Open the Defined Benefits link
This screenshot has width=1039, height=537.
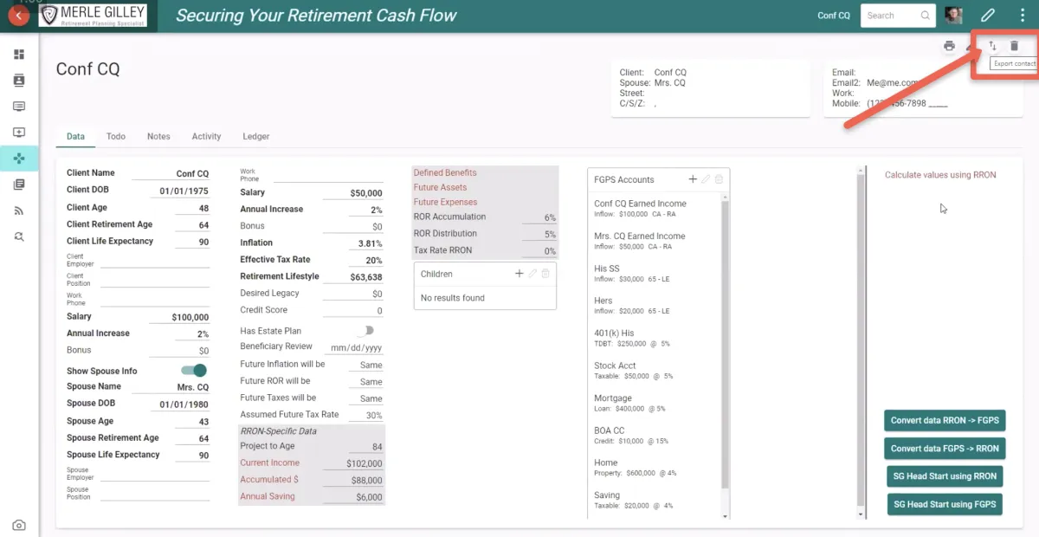click(x=445, y=172)
